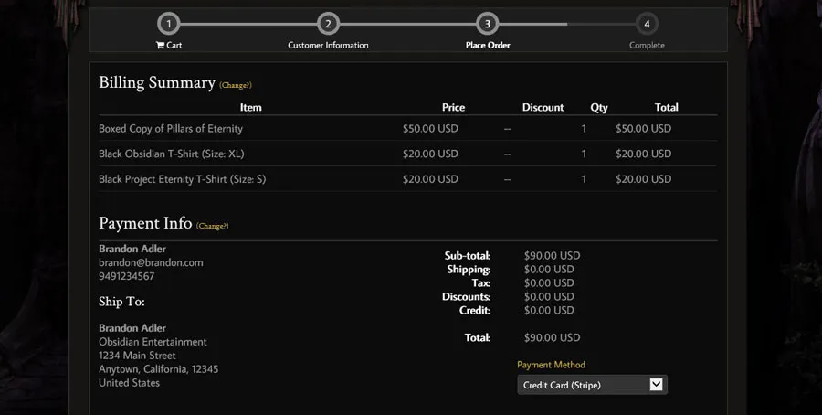Click the Payment Info heading
The height and width of the screenshot is (415, 822).
(x=145, y=223)
